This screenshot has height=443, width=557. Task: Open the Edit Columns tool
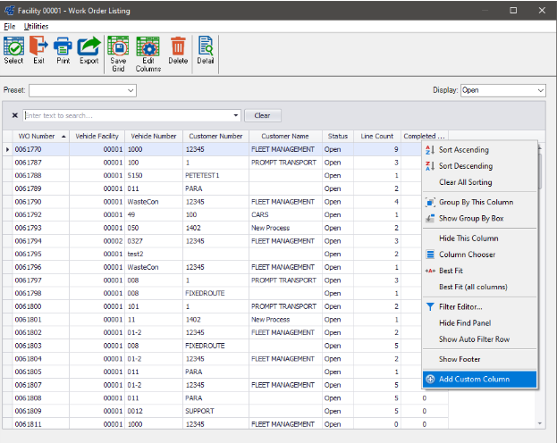point(148,54)
